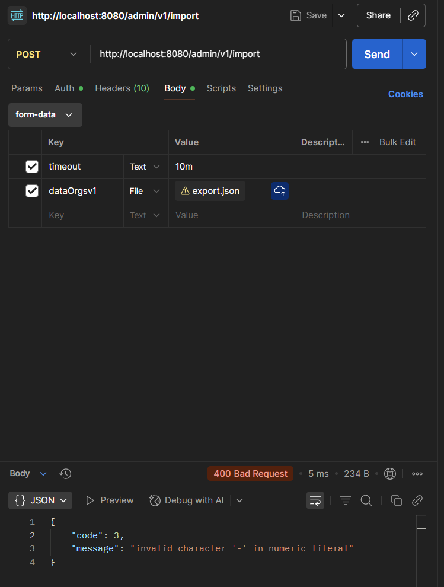Click the copy link icon next to Share
The image size is (444, 587).
click(413, 15)
